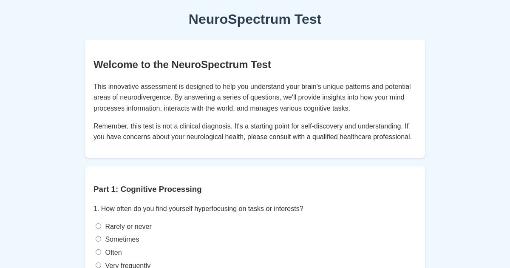510x268 pixels.
Task: Click the "Rarely or never" answer label
Action: click(x=128, y=226)
